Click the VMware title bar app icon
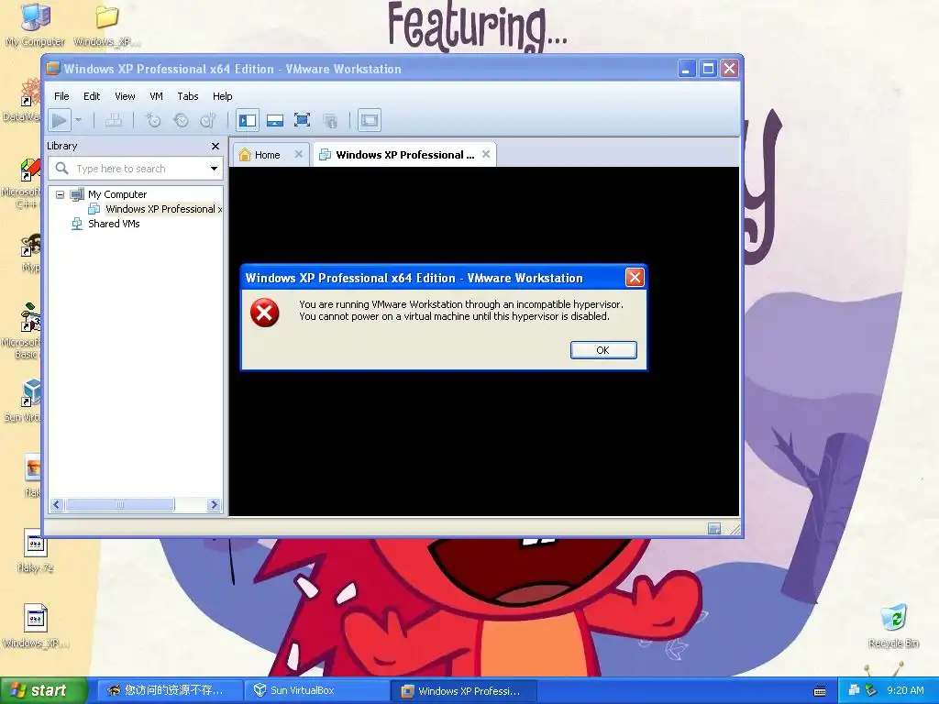This screenshot has width=939, height=704. [52, 68]
